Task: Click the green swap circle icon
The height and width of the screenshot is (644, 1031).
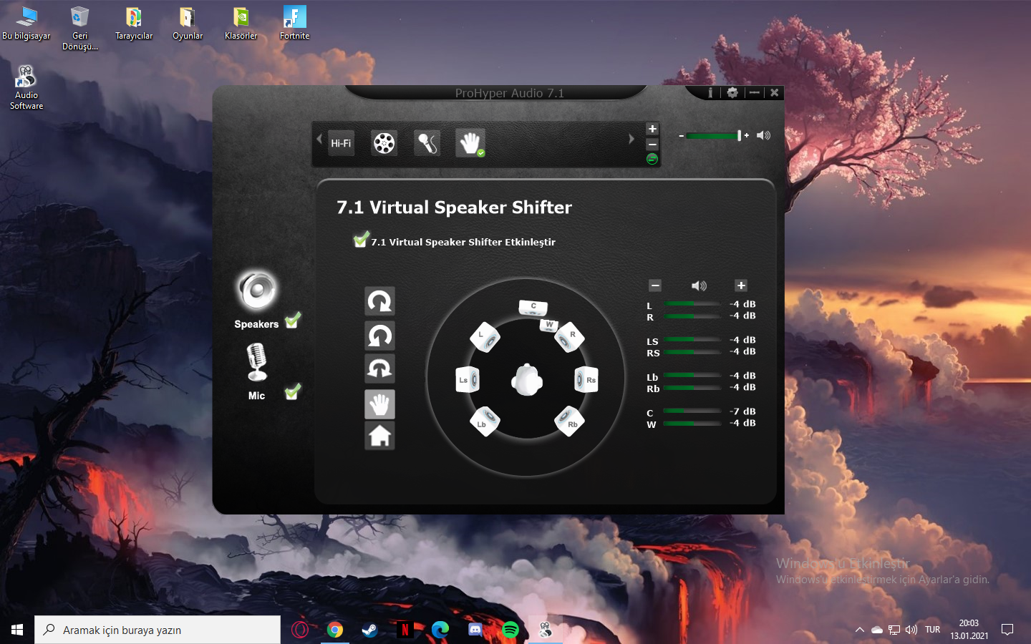Action: tap(652, 159)
